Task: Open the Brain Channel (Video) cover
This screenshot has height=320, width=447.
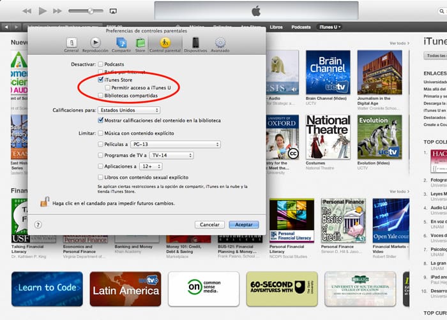Action: (x=328, y=72)
